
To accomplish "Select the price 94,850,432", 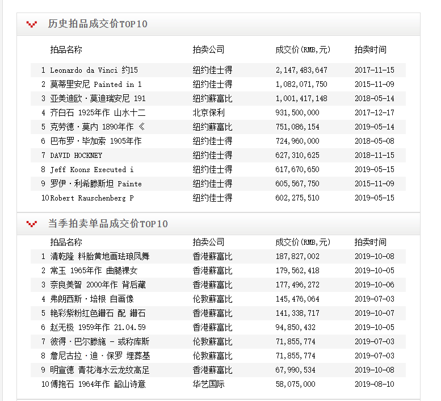I will [296, 327].
